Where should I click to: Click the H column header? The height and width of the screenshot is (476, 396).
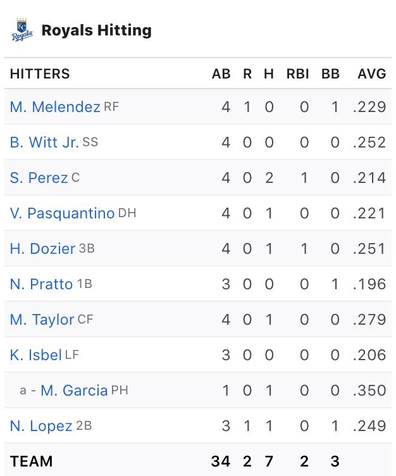tap(269, 74)
